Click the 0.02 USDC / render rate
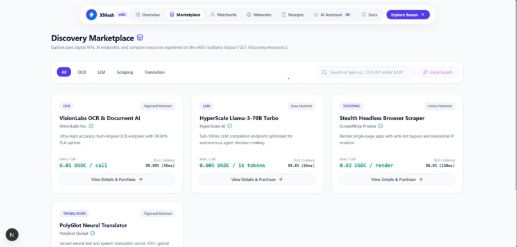The width and height of the screenshot is (517, 247). pos(366,166)
